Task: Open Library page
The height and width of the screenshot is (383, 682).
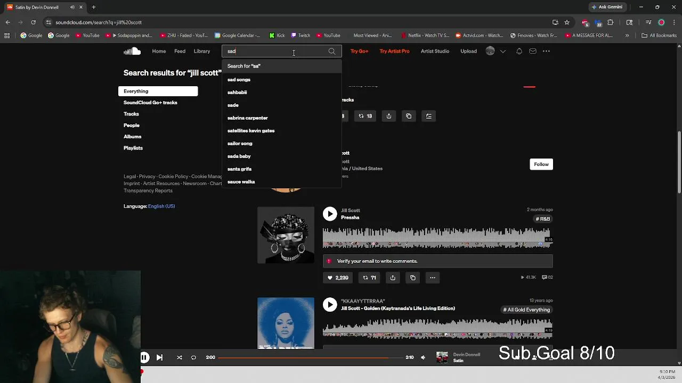Action: 202,51
